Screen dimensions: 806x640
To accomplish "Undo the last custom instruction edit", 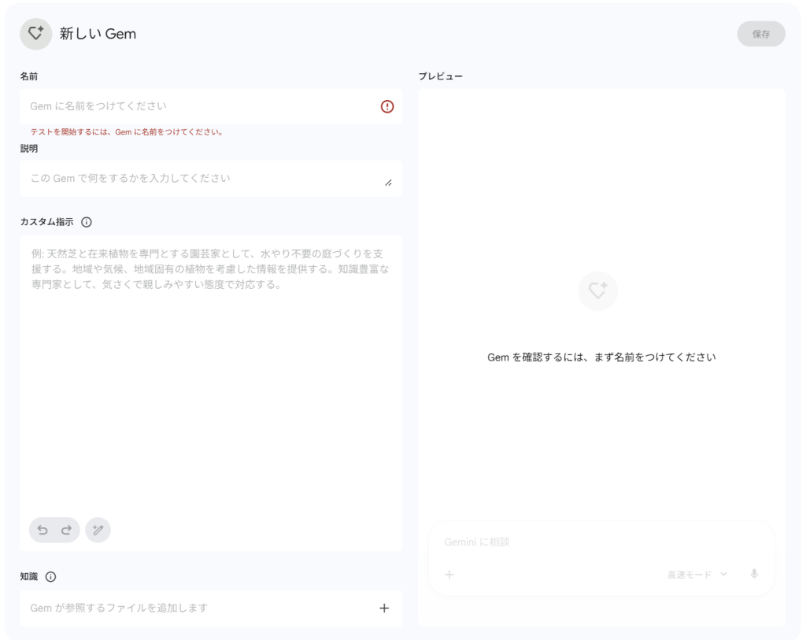I will point(43,530).
